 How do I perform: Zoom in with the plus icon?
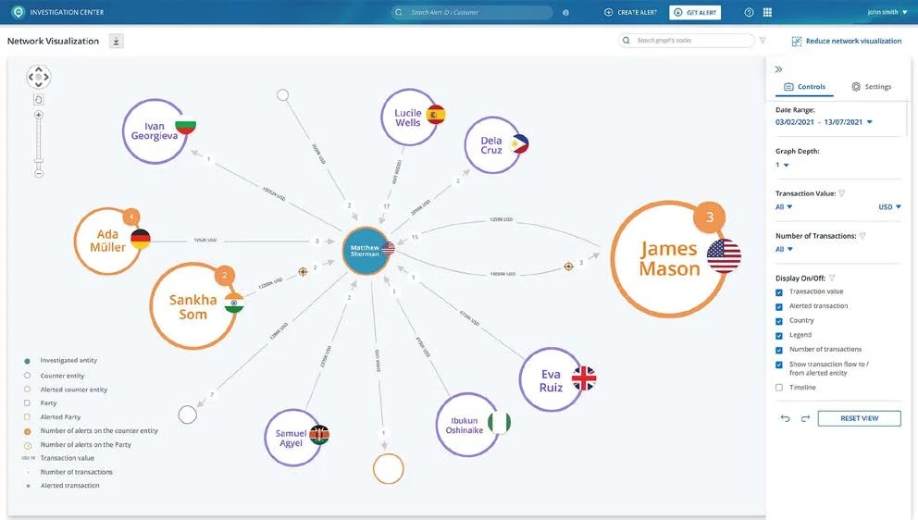[39, 115]
